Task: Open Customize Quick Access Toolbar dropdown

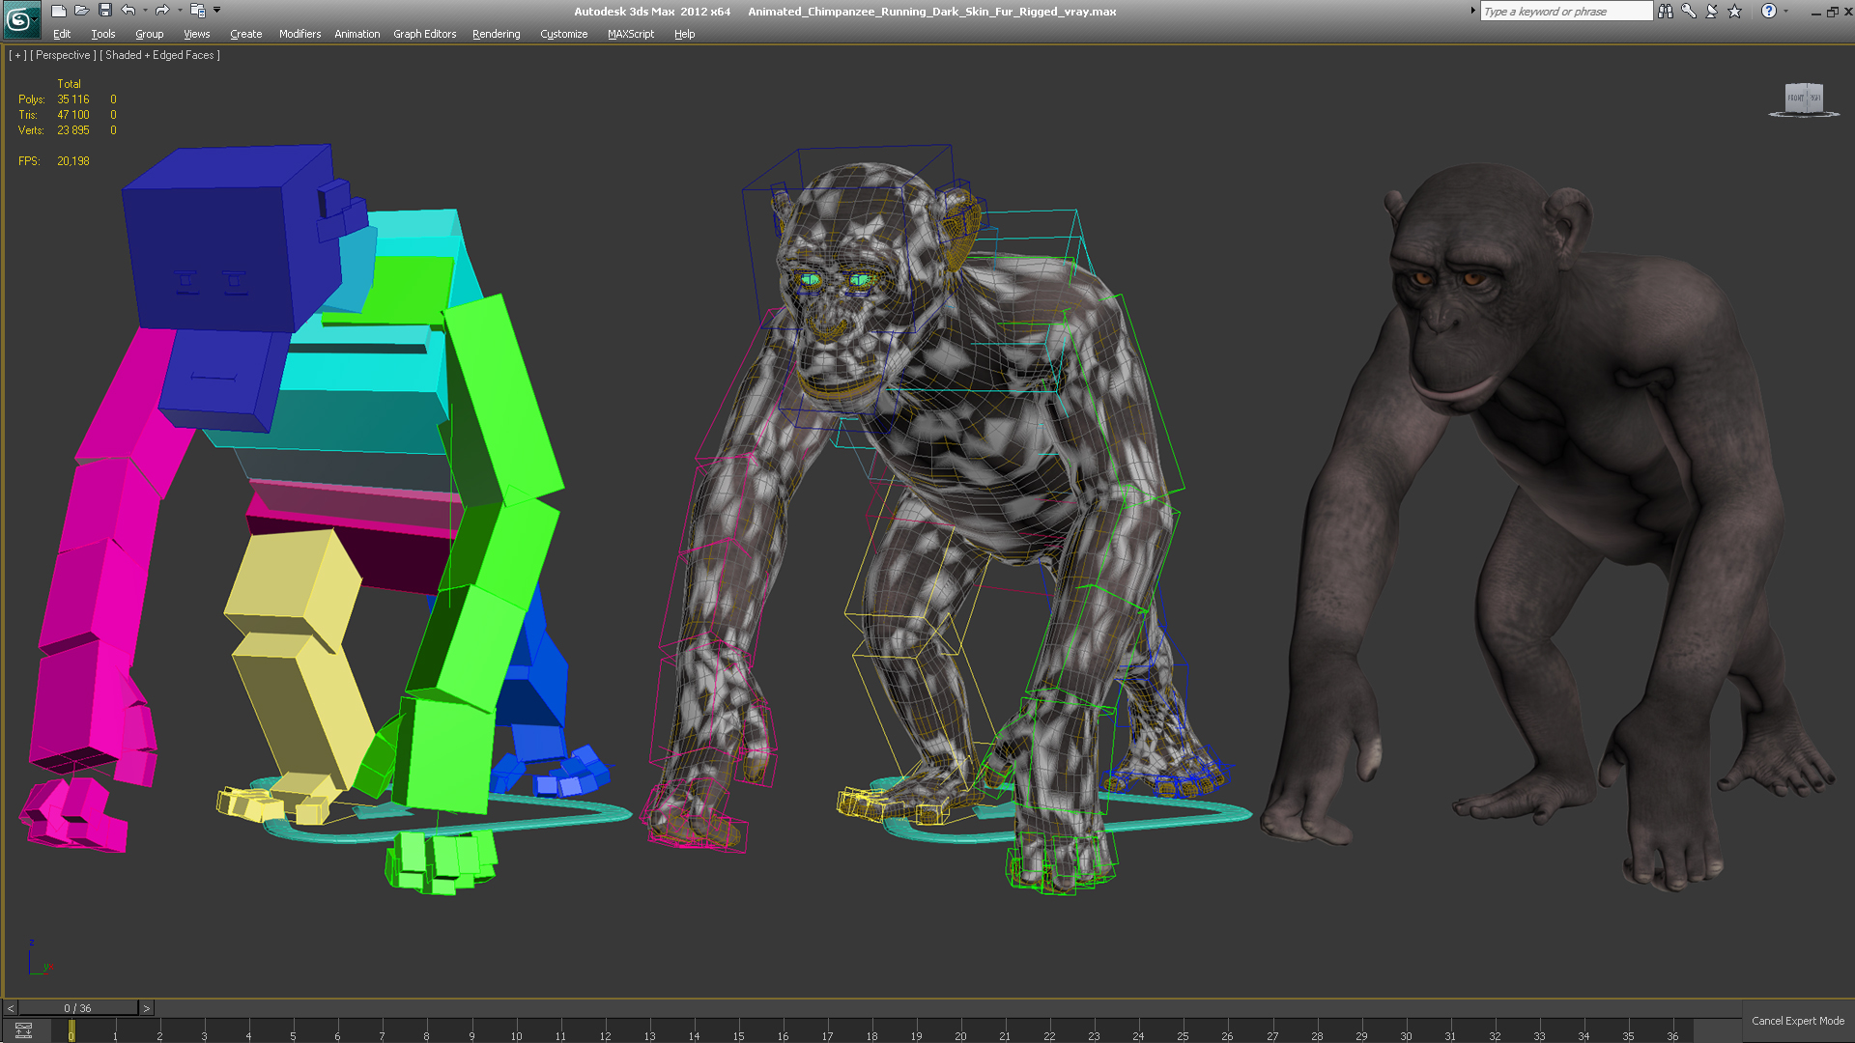Action: click(217, 11)
